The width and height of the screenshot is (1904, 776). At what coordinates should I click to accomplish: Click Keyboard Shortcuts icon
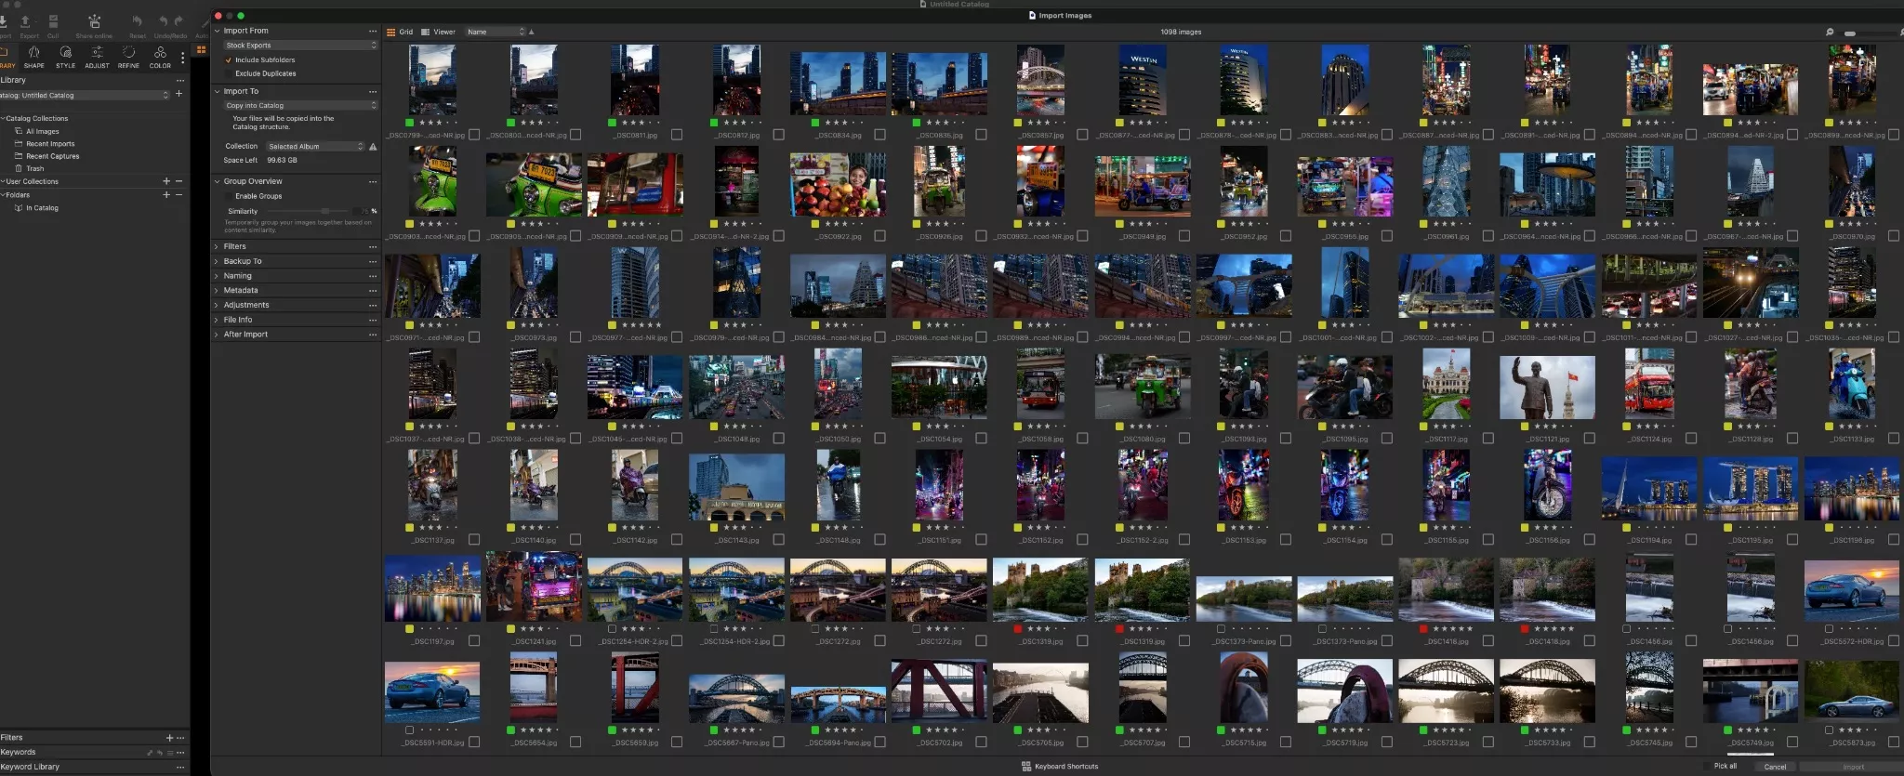[1026, 767]
